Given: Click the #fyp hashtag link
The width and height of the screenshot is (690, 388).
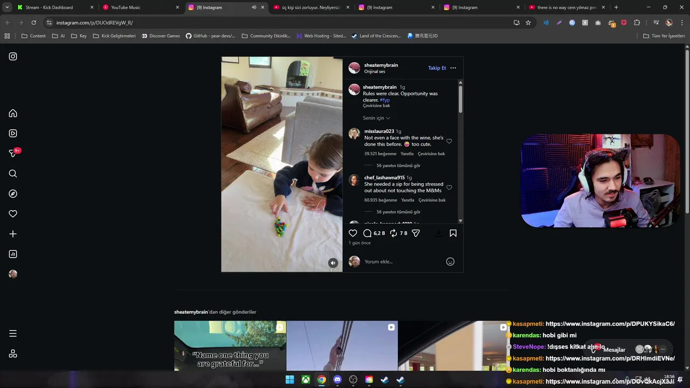Looking at the screenshot, I should (x=384, y=100).
